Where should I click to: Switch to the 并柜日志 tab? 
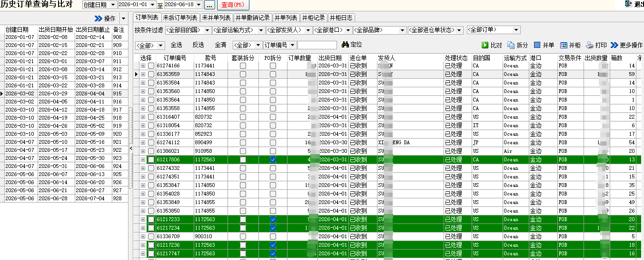[x=341, y=18]
